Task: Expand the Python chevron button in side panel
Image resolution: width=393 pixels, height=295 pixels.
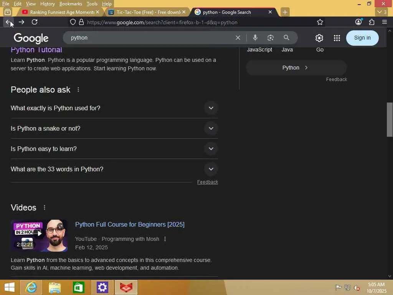Action: [296, 68]
